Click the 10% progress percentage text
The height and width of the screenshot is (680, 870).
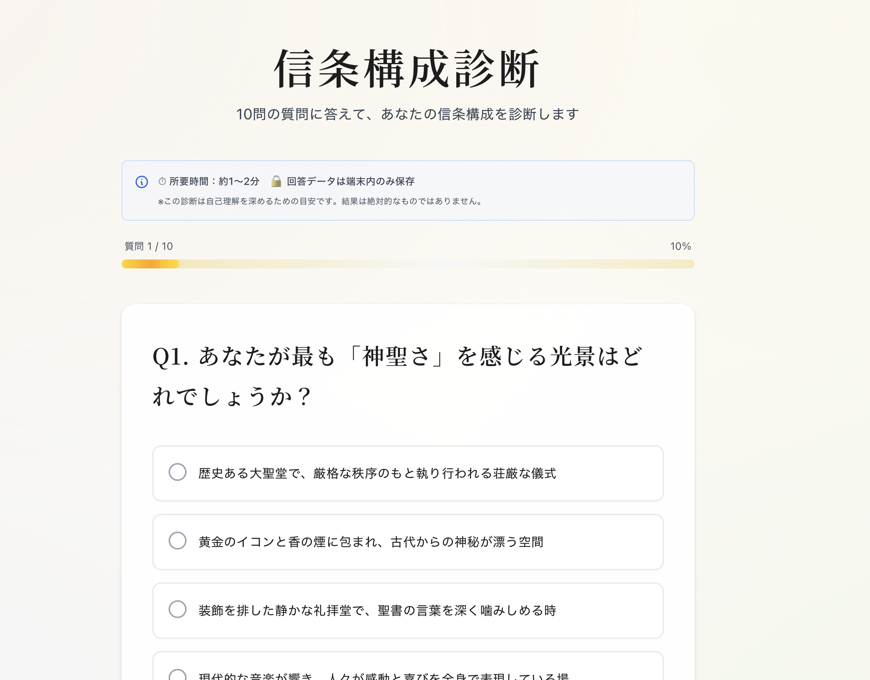point(681,246)
